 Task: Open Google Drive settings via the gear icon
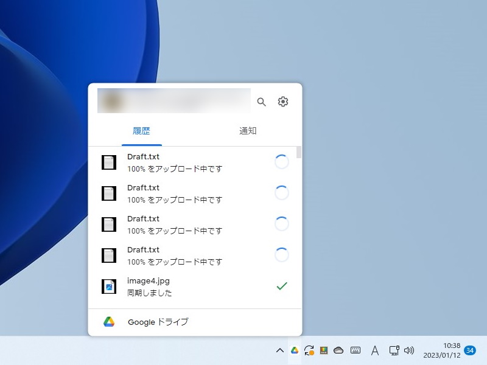click(282, 102)
